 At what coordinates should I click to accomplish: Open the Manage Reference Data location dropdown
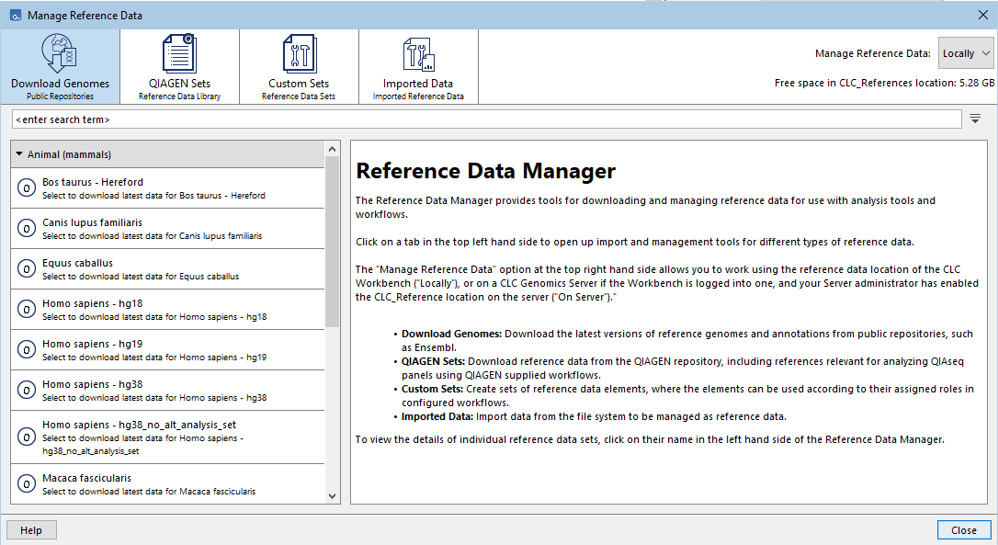pos(965,52)
